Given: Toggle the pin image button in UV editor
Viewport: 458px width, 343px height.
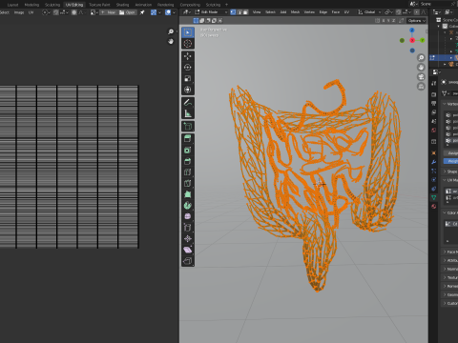Looking at the screenshot, I should click(142, 12).
